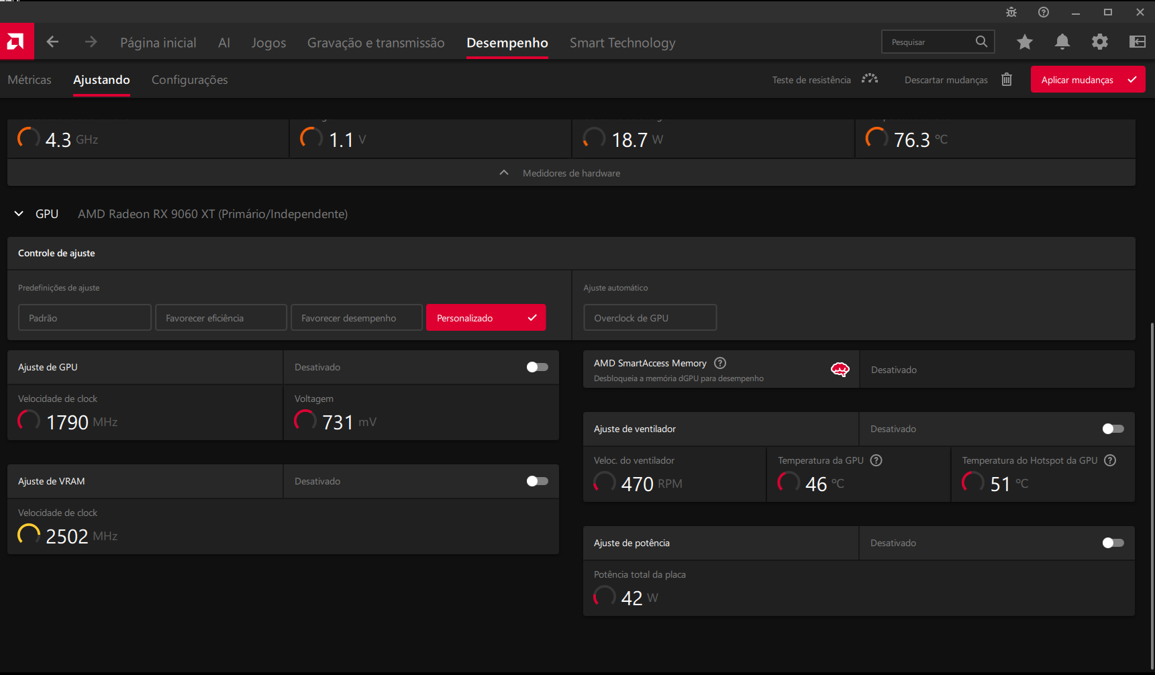1155x675 pixels.
Task: Select the Ajustando subtab
Action: [x=101, y=80]
